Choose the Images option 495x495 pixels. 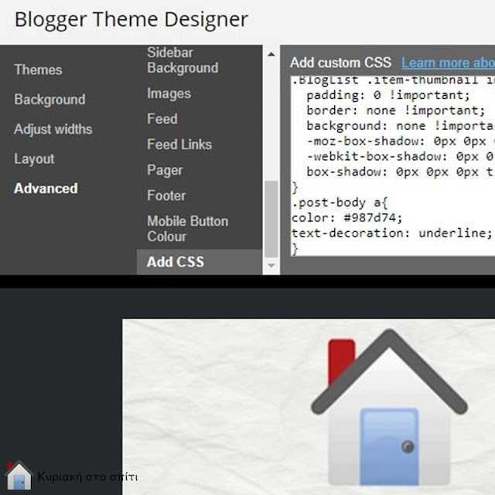(169, 94)
